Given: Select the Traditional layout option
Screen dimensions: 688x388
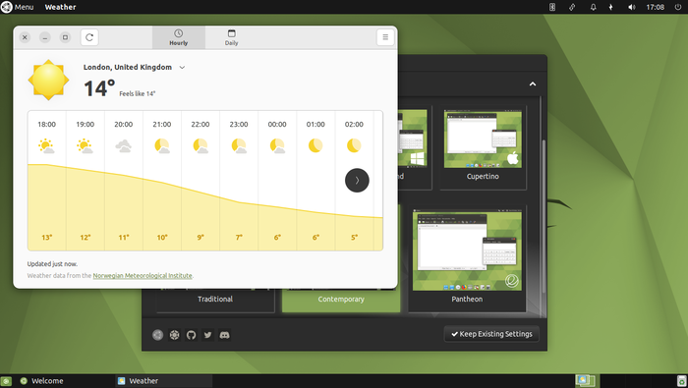Looking at the screenshot, I should click(215, 300).
